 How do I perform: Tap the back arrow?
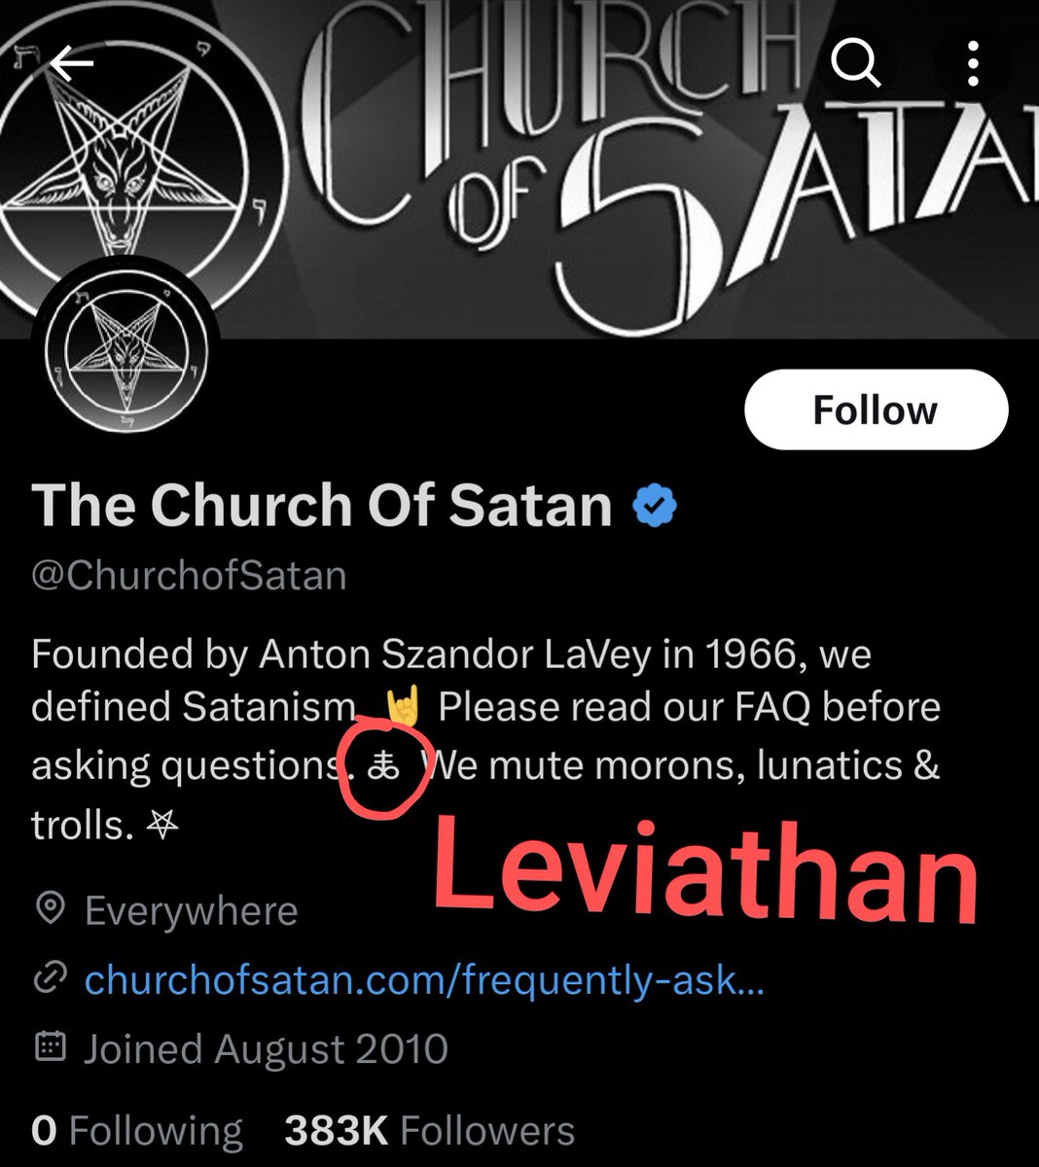[70, 64]
